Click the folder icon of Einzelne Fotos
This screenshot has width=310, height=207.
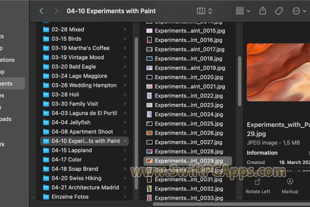coord(46,197)
